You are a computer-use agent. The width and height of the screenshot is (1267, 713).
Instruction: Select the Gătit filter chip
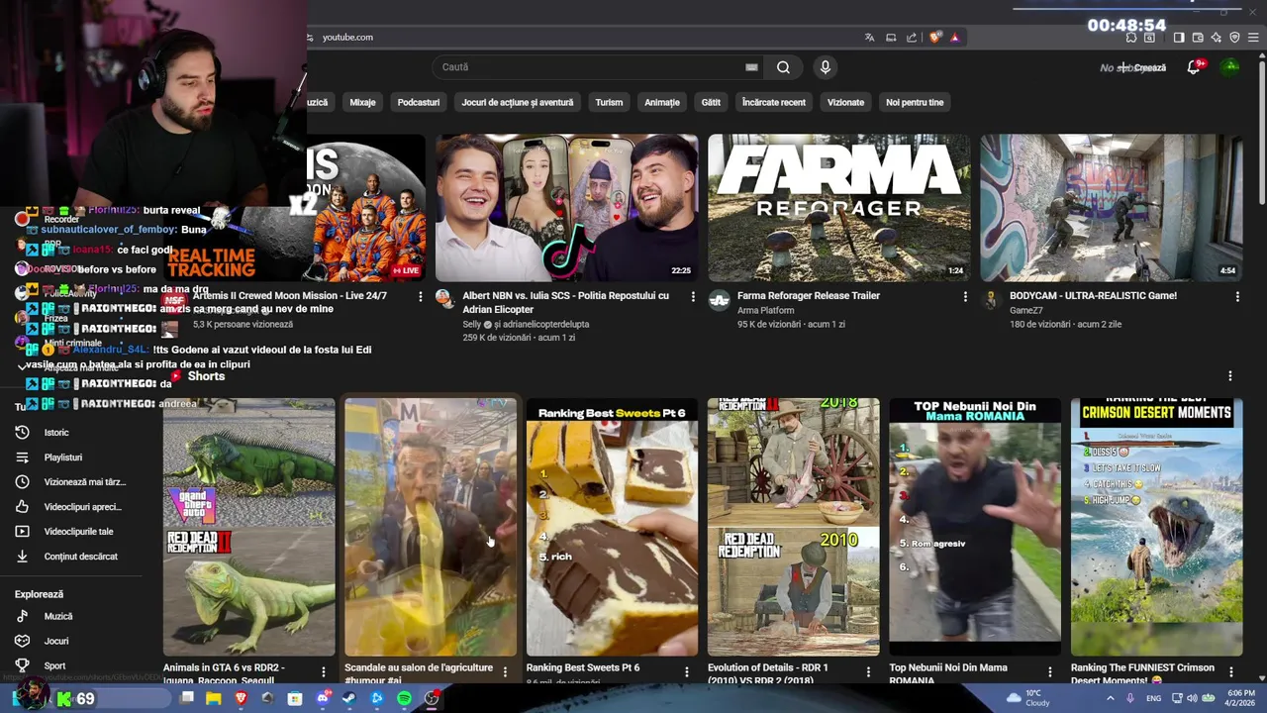coord(711,102)
